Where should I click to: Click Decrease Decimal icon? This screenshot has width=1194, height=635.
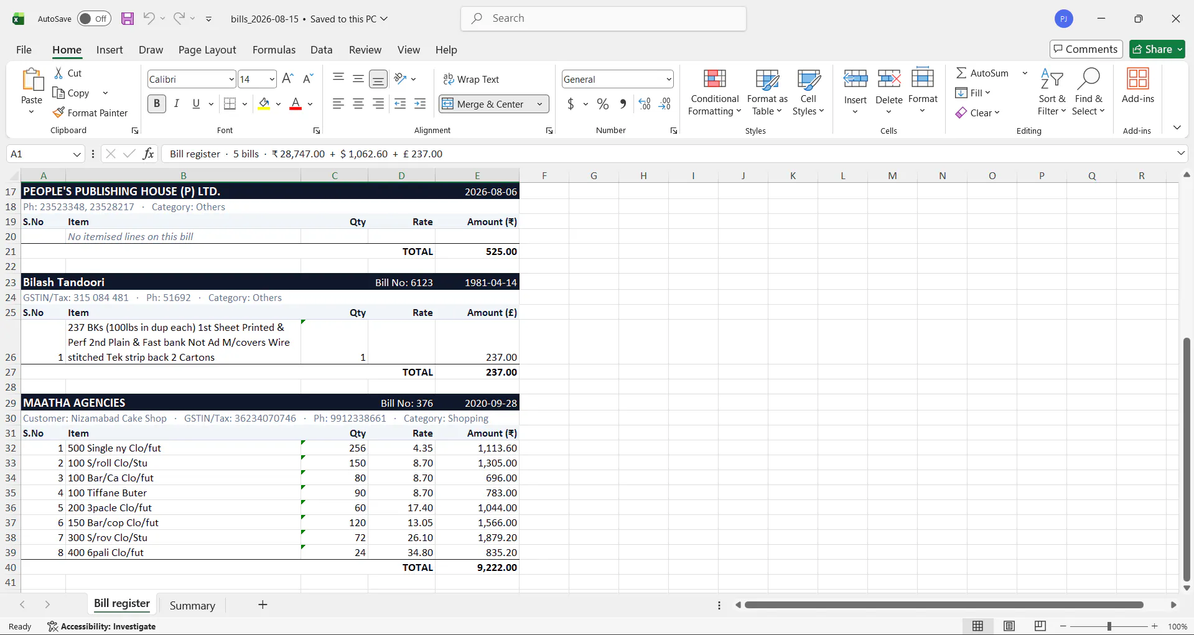coord(665,104)
